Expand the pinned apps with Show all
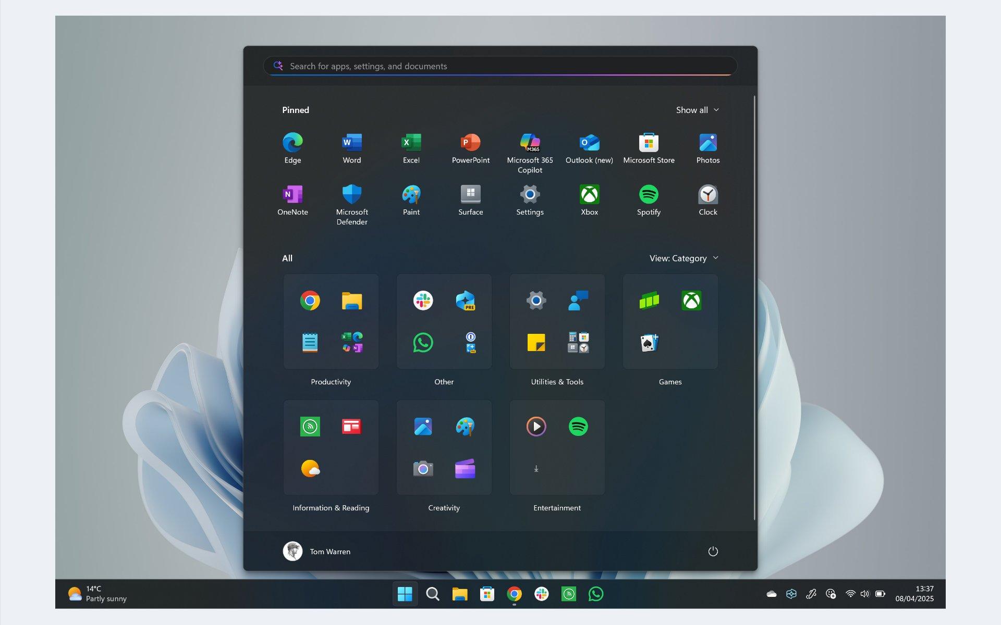The image size is (1001, 625). point(698,110)
